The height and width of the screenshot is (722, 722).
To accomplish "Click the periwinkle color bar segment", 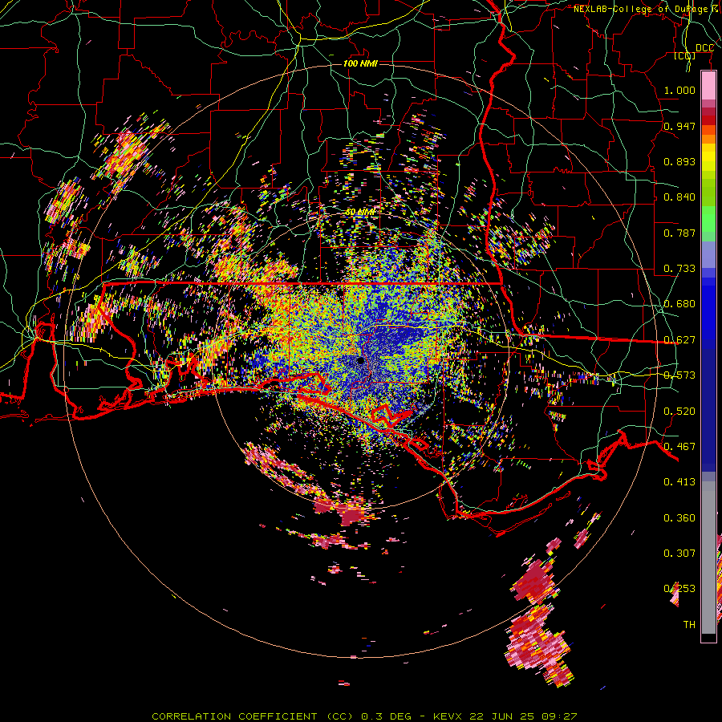I will (x=708, y=254).
